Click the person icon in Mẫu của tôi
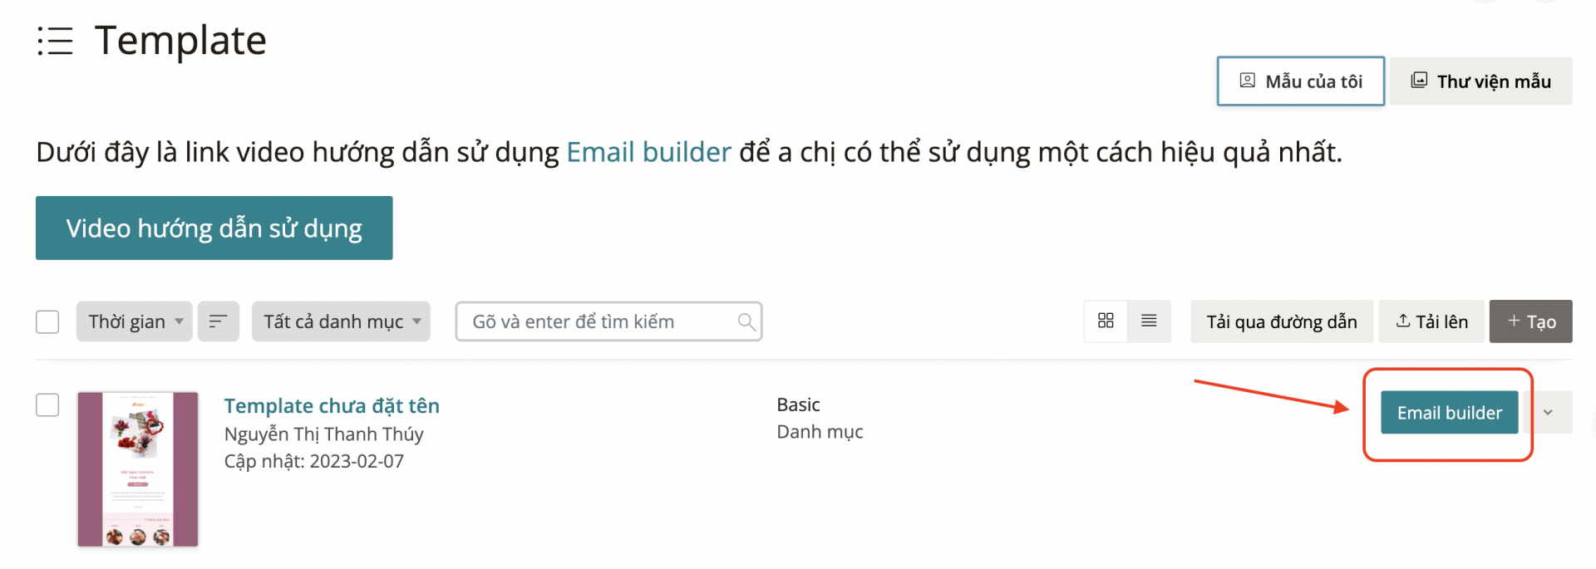 click(x=1247, y=81)
